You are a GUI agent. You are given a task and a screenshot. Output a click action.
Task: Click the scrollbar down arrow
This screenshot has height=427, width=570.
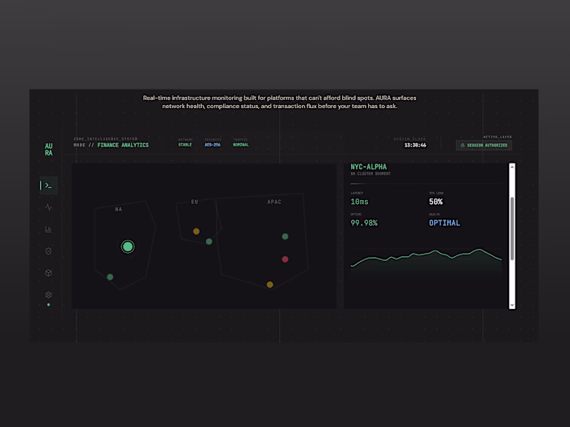tap(512, 306)
